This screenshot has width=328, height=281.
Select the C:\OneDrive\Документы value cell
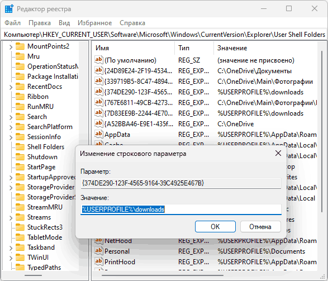(x=254, y=71)
